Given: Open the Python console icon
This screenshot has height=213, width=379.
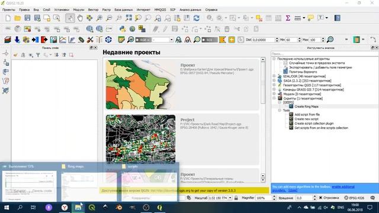Looking at the screenshot, I should click(x=123, y=29).
